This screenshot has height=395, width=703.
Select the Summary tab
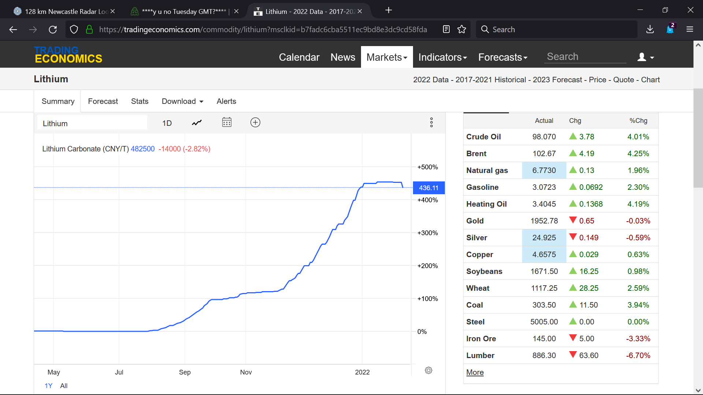(58, 101)
